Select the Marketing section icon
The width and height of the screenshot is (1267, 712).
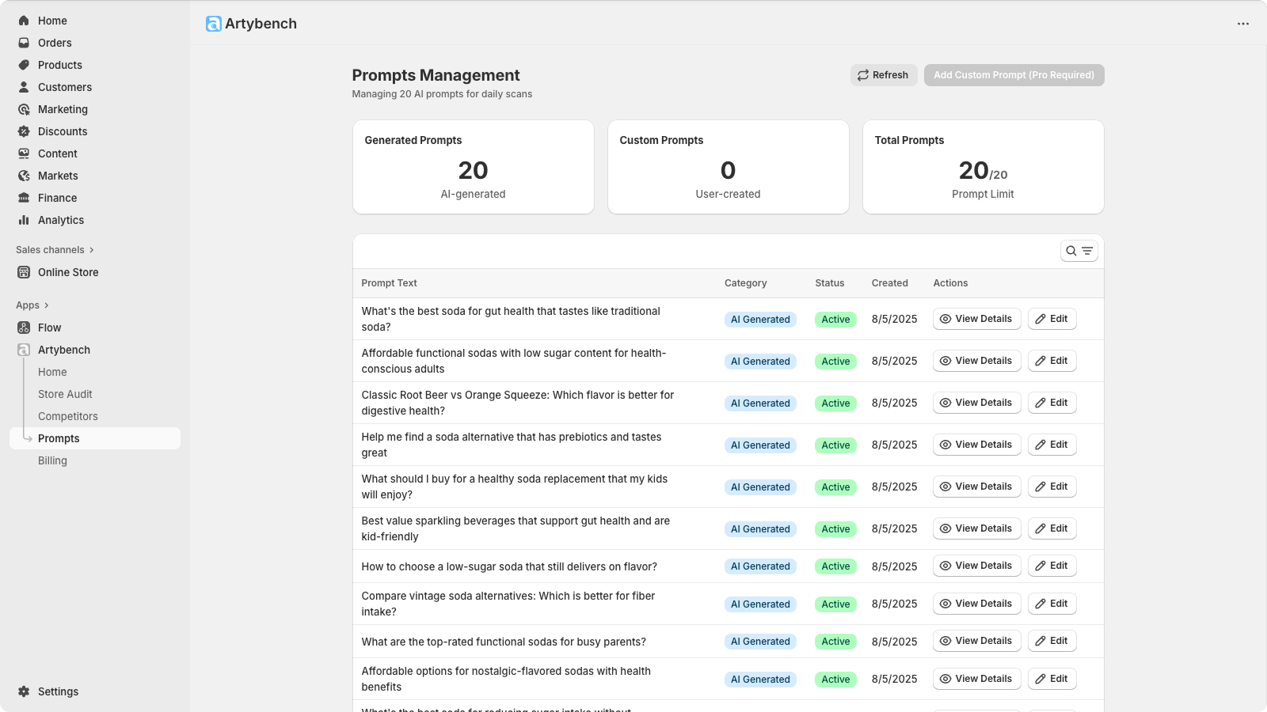24,109
